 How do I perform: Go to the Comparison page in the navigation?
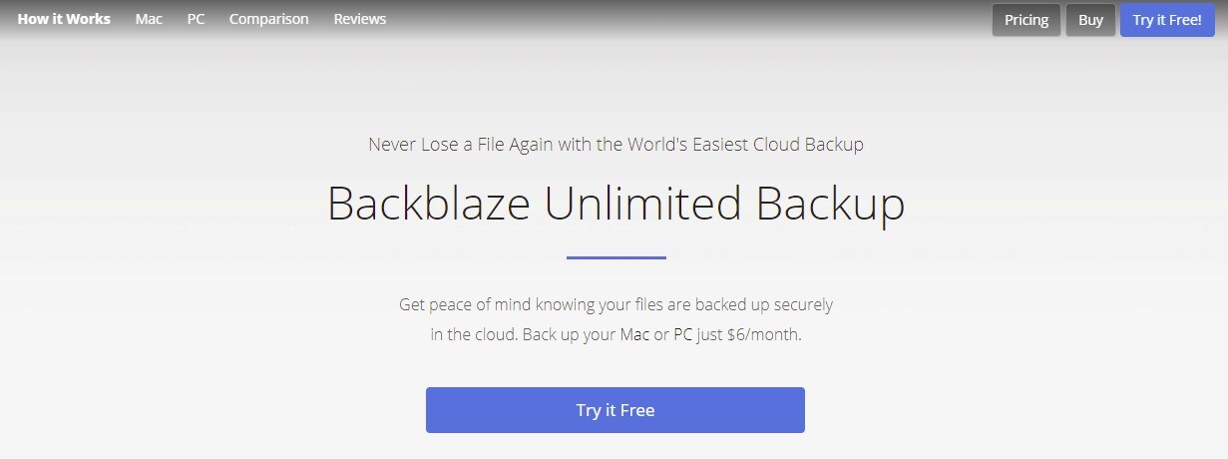[268, 19]
